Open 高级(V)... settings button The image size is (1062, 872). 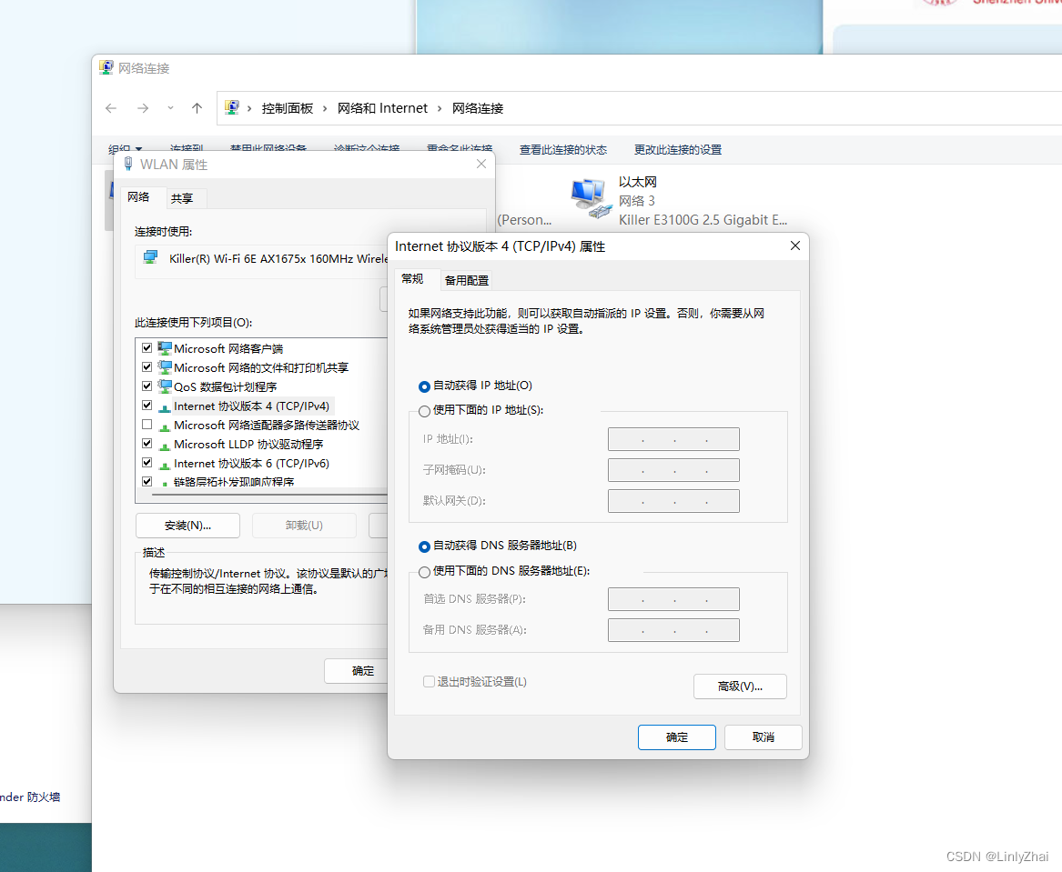pyautogui.click(x=740, y=686)
